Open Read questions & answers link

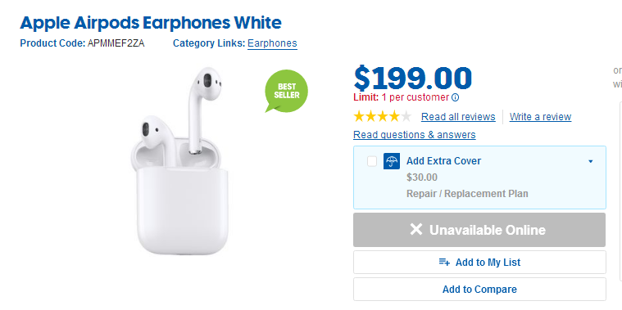pos(415,135)
